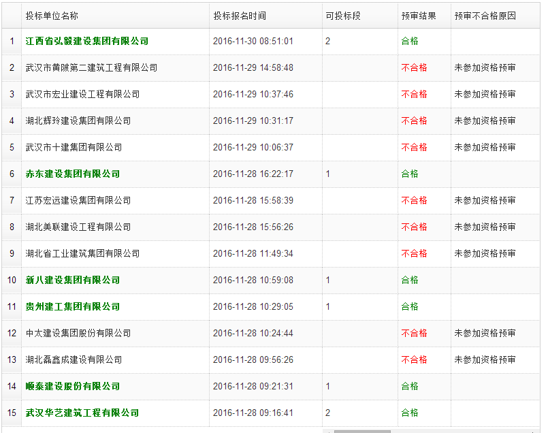The image size is (548, 433).
Task: Select 湖北省工业建筑集团有限公司 row name
Action: pyautogui.click(x=82, y=254)
